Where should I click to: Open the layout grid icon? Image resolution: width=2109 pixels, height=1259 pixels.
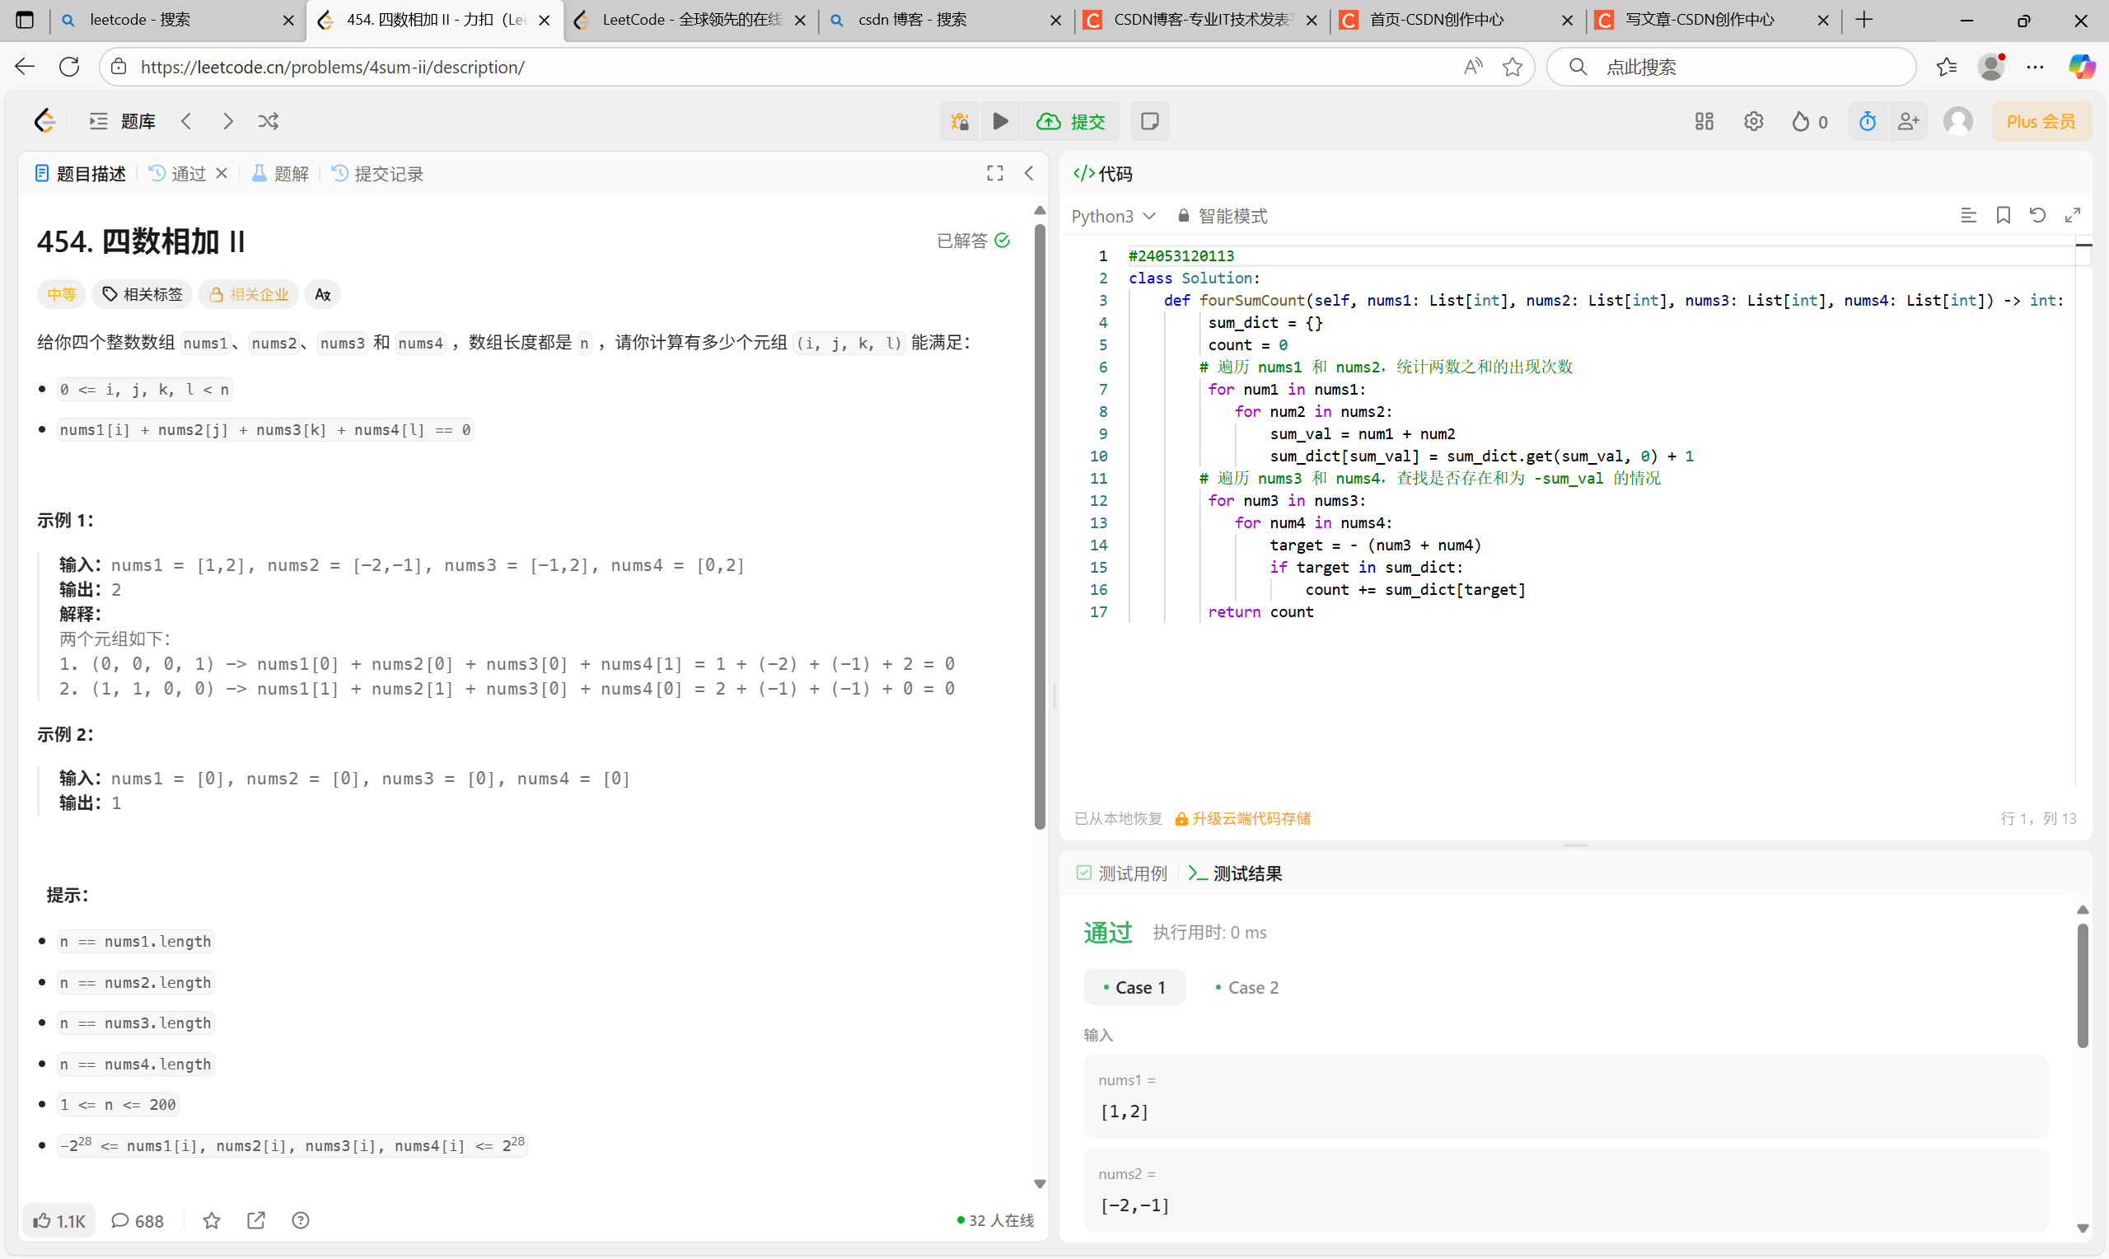(1705, 121)
